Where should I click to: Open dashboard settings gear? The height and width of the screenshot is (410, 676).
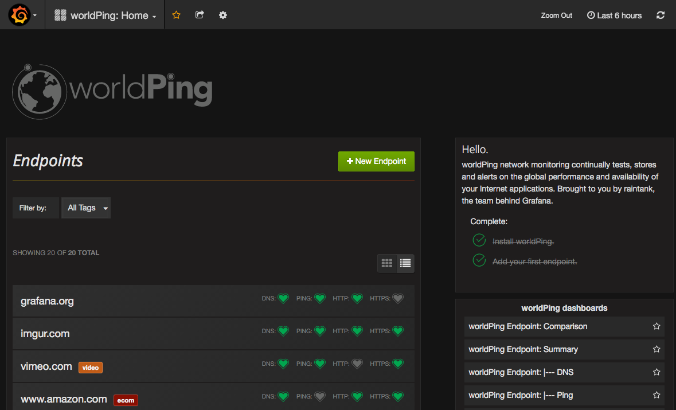click(222, 15)
